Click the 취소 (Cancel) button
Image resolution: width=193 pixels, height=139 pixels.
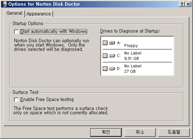point(140,132)
